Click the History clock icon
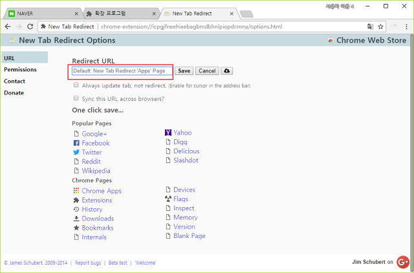Viewport: 414px width, 273px height. pos(76,210)
